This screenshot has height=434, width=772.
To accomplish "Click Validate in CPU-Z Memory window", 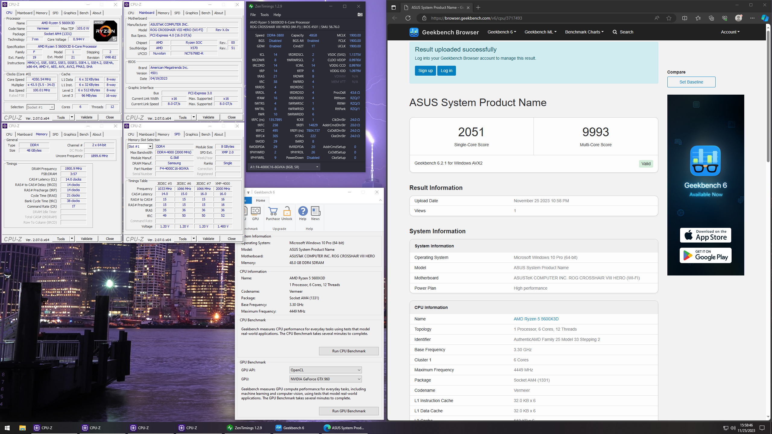I will 87,239.
